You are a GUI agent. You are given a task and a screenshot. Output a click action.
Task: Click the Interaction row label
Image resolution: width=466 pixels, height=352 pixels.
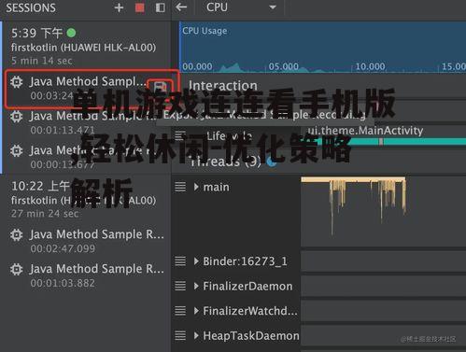pyautogui.click(x=223, y=85)
